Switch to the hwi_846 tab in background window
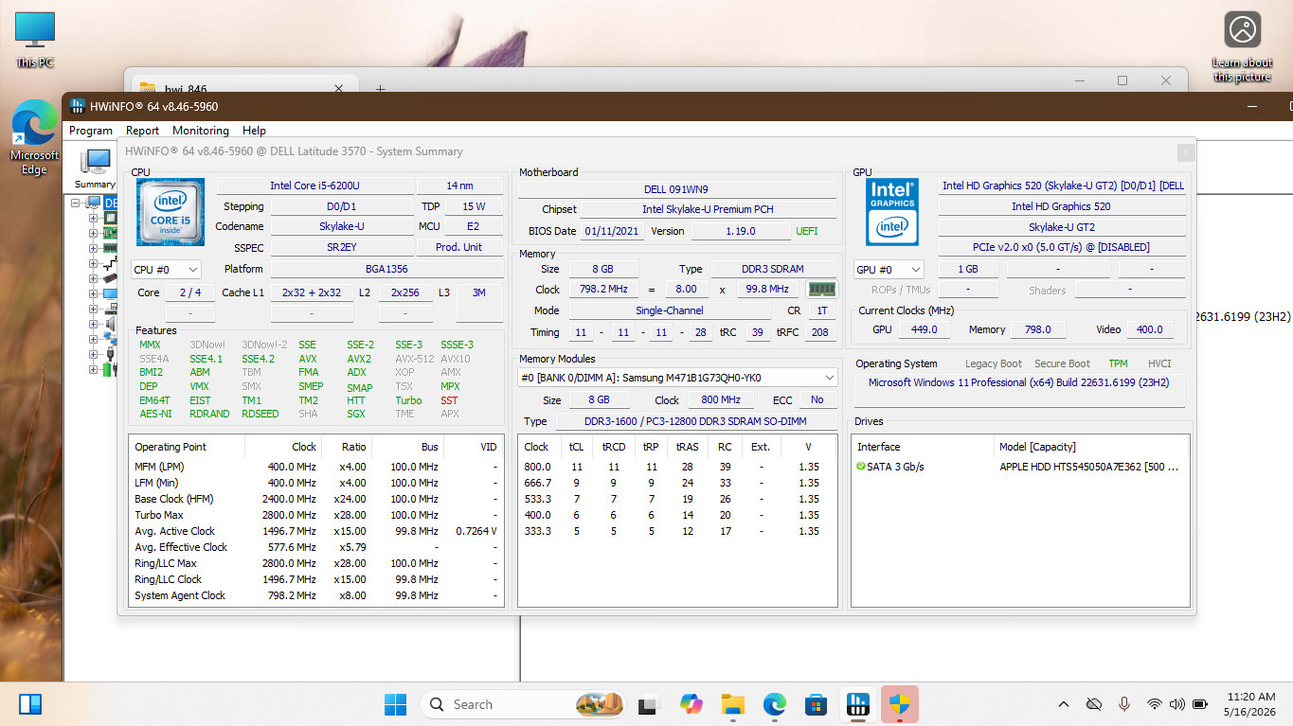The image size is (1293, 726). [x=243, y=88]
